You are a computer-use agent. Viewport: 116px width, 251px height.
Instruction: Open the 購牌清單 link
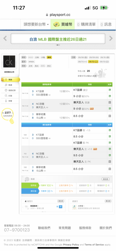(x=86, y=24)
